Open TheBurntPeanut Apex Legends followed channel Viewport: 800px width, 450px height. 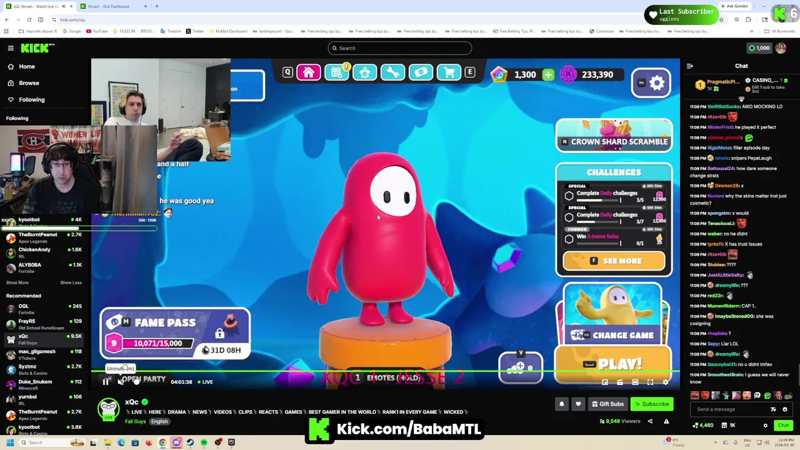tap(44, 237)
